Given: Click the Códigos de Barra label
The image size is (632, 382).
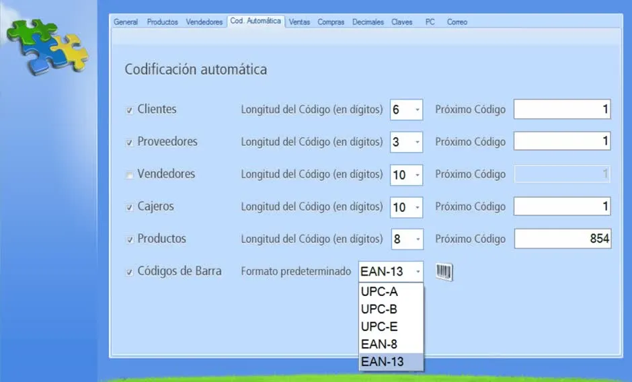Looking at the screenshot, I should 180,270.
